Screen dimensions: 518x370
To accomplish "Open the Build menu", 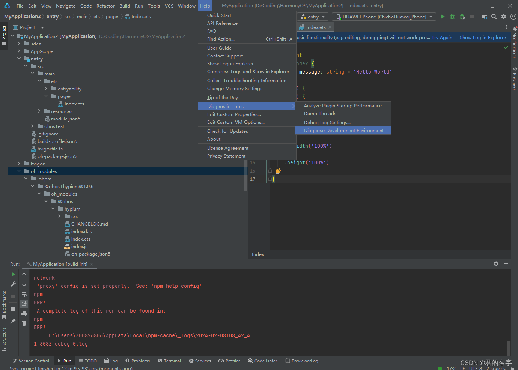I will pos(125,6).
